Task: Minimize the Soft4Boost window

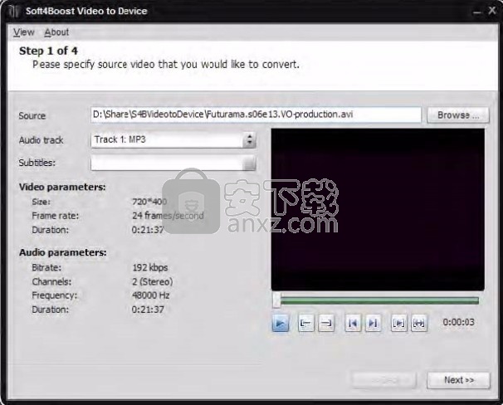Action: (x=476, y=12)
